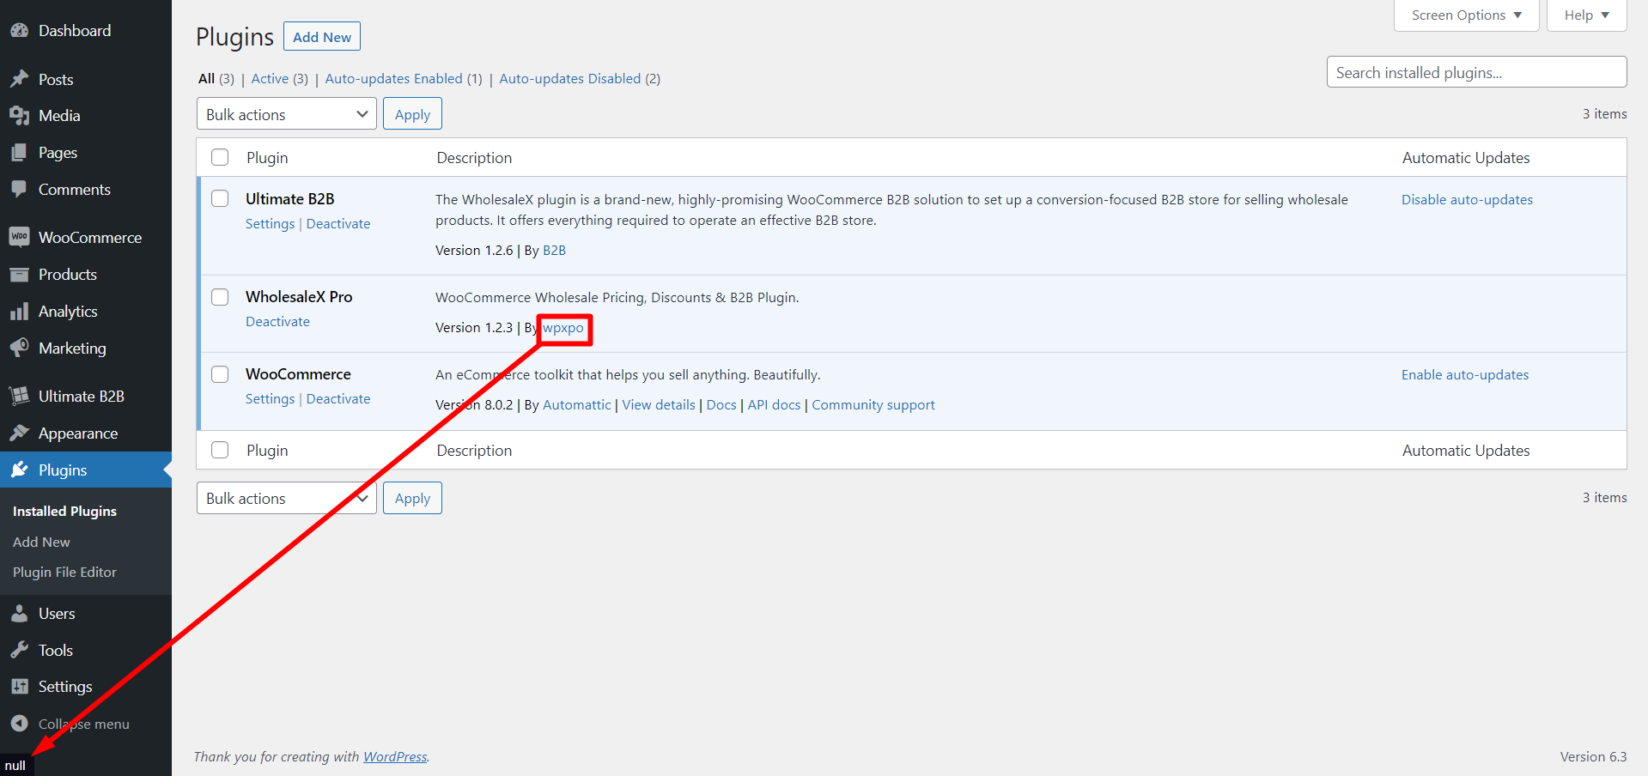Open Plugin File Editor submenu item
Image resolution: width=1648 pixels, height=776 pixels.
(64, 573)
